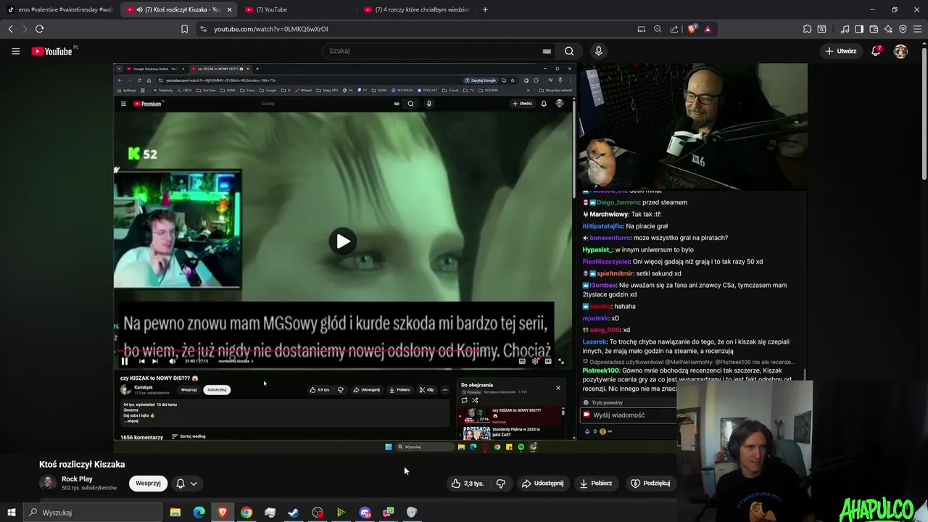This screenshot has height=522, width=928.
Task: Toggle loop in Do obejrzenia playlist
Action: click(x=464, y=400)
